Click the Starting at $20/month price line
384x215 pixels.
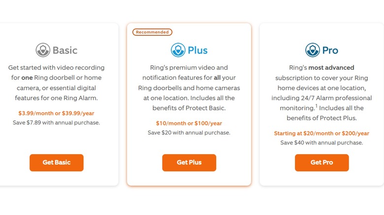coord(321,133)
